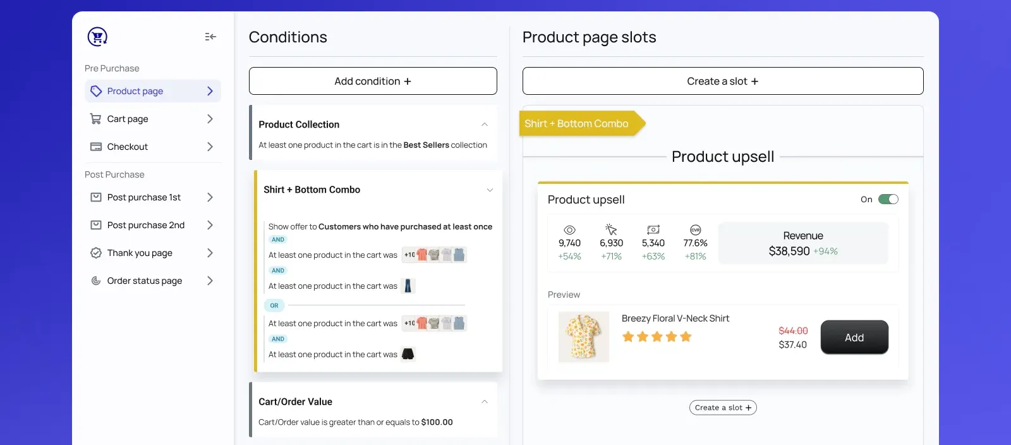Click Customers who have purchased at least once

click(x=405, y=226)
